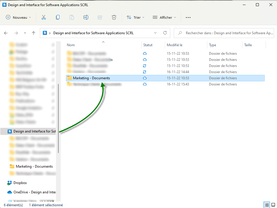The width and height of the screenshot is (277, 208).
Task: Click cloud status icon of Marketing row
Action: pos(145,78)
